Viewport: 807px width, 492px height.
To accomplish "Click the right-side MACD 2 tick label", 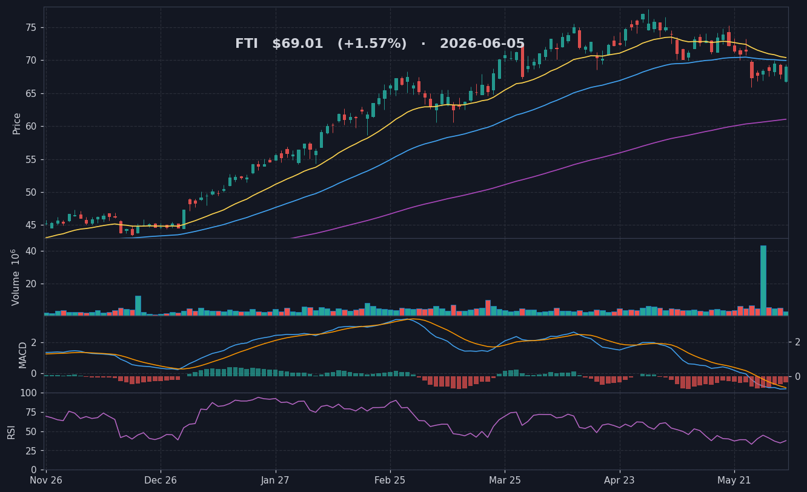I will [798, 342].
